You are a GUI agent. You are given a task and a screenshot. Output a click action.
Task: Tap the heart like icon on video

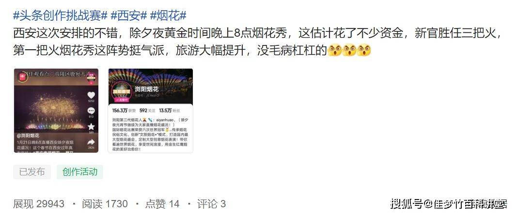(x=91, y=95)
